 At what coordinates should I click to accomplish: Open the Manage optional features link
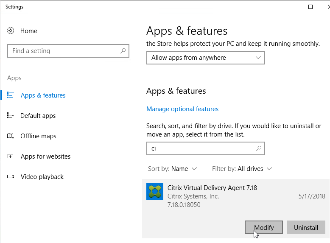pyautogui.click(x=182, y=109)
